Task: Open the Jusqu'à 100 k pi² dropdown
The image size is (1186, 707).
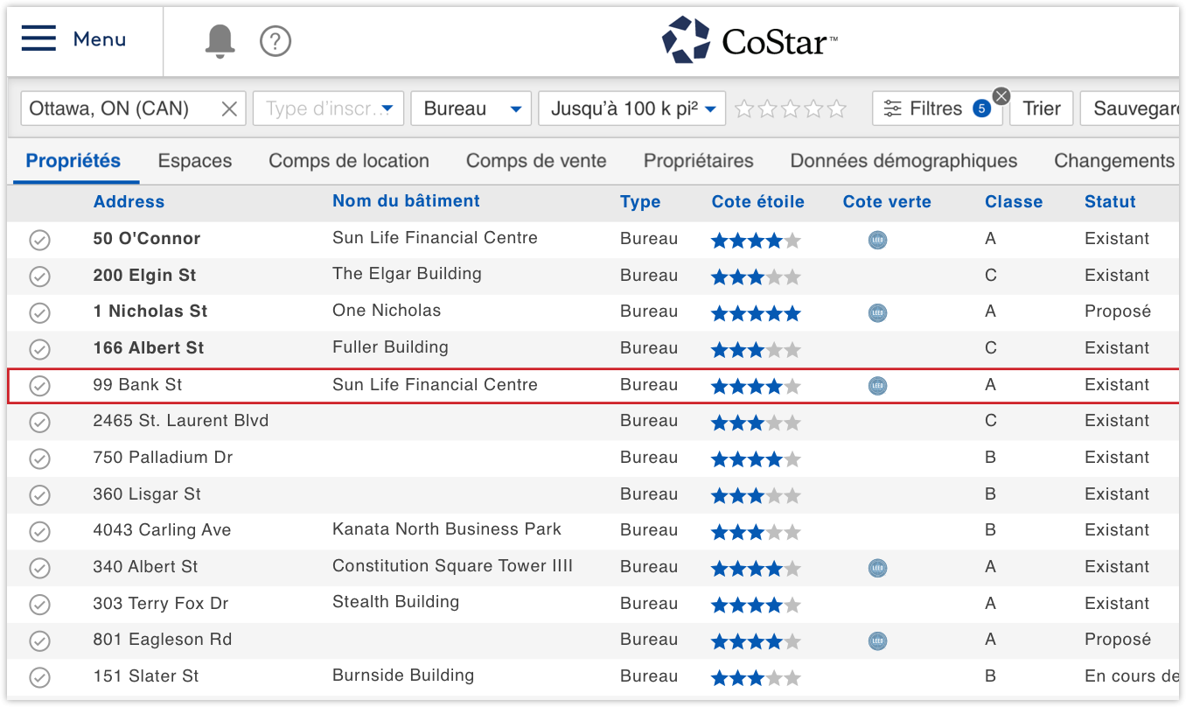Action: pyautogui.click(x=632, y=108)
